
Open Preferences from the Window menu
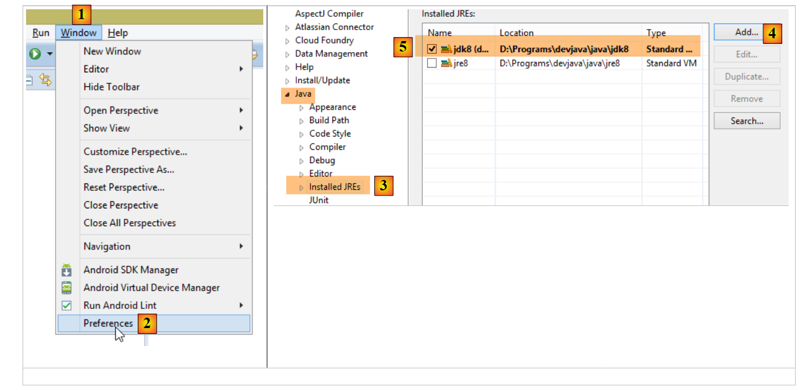(x=108, y=323)
